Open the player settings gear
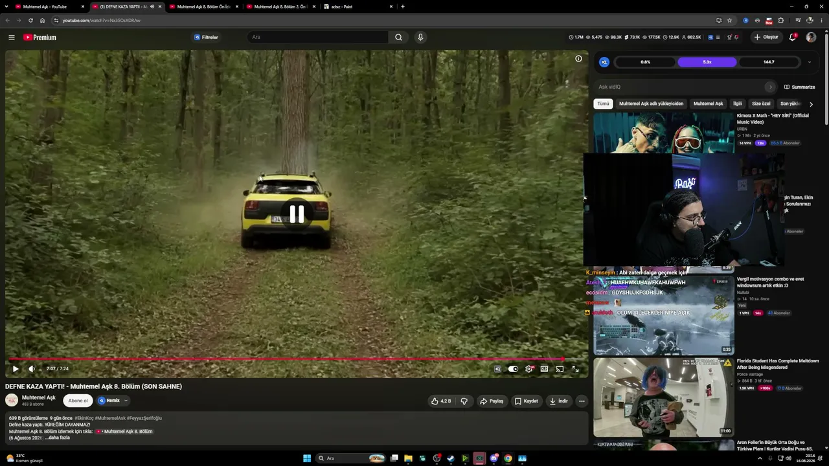 click(528, 369)
